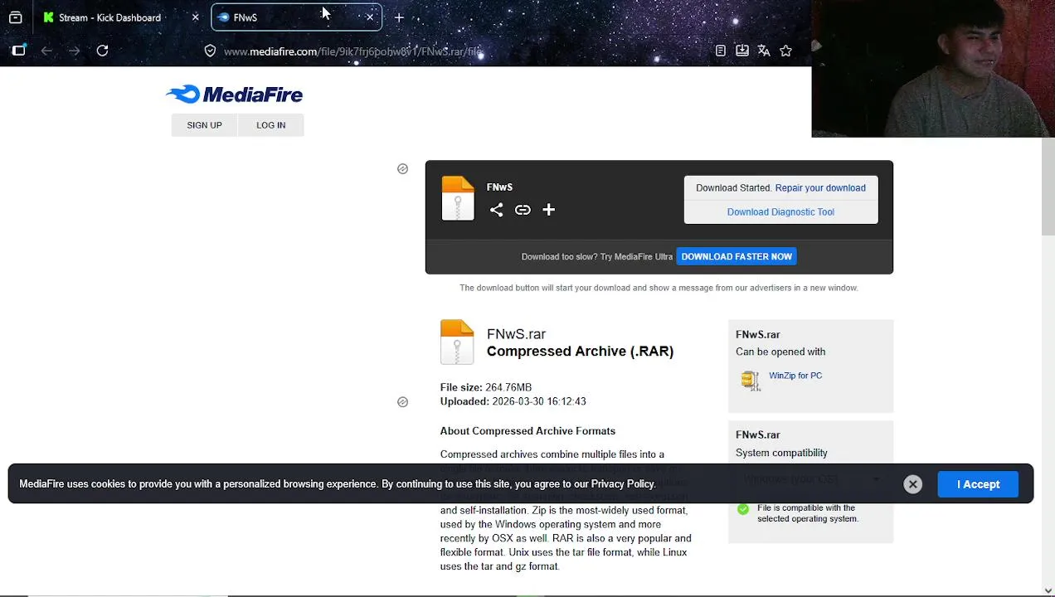This screenshot has height=597, width=1055.
Task: Go back to previous page
Action: pyautogui.click(x=46, y=51)
